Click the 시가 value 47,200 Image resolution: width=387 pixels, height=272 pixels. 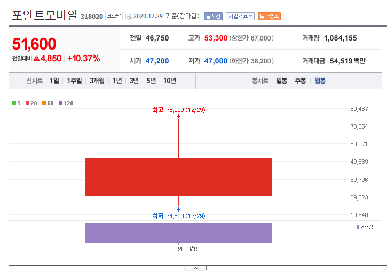pos(157,61)
